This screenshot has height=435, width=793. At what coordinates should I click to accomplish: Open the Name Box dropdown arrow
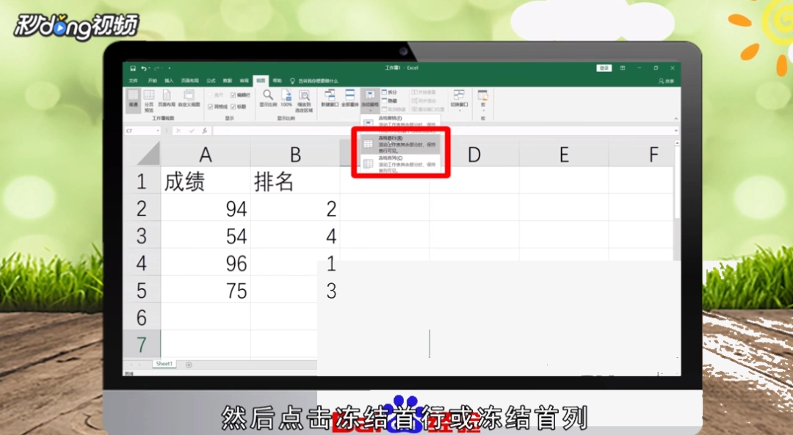tap(158, 131)
